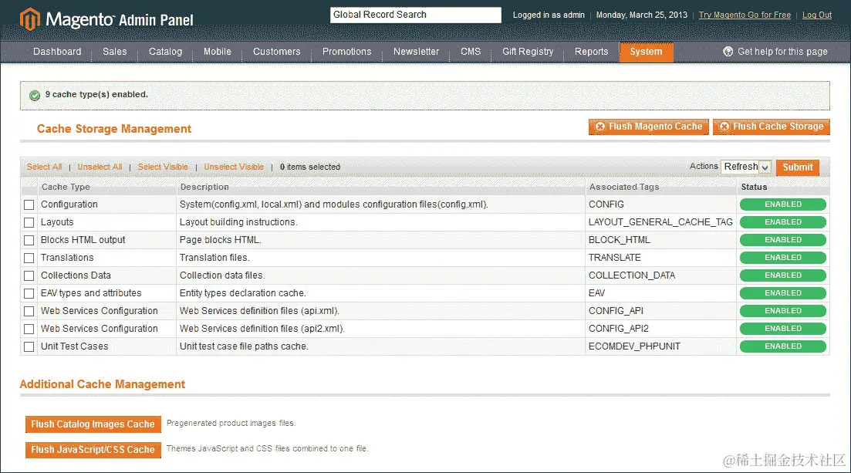The width and height of the screenshot is (851, 473).
Task: Click the ENABLED status badge for Configuration
Action: (x=782, y=204)
